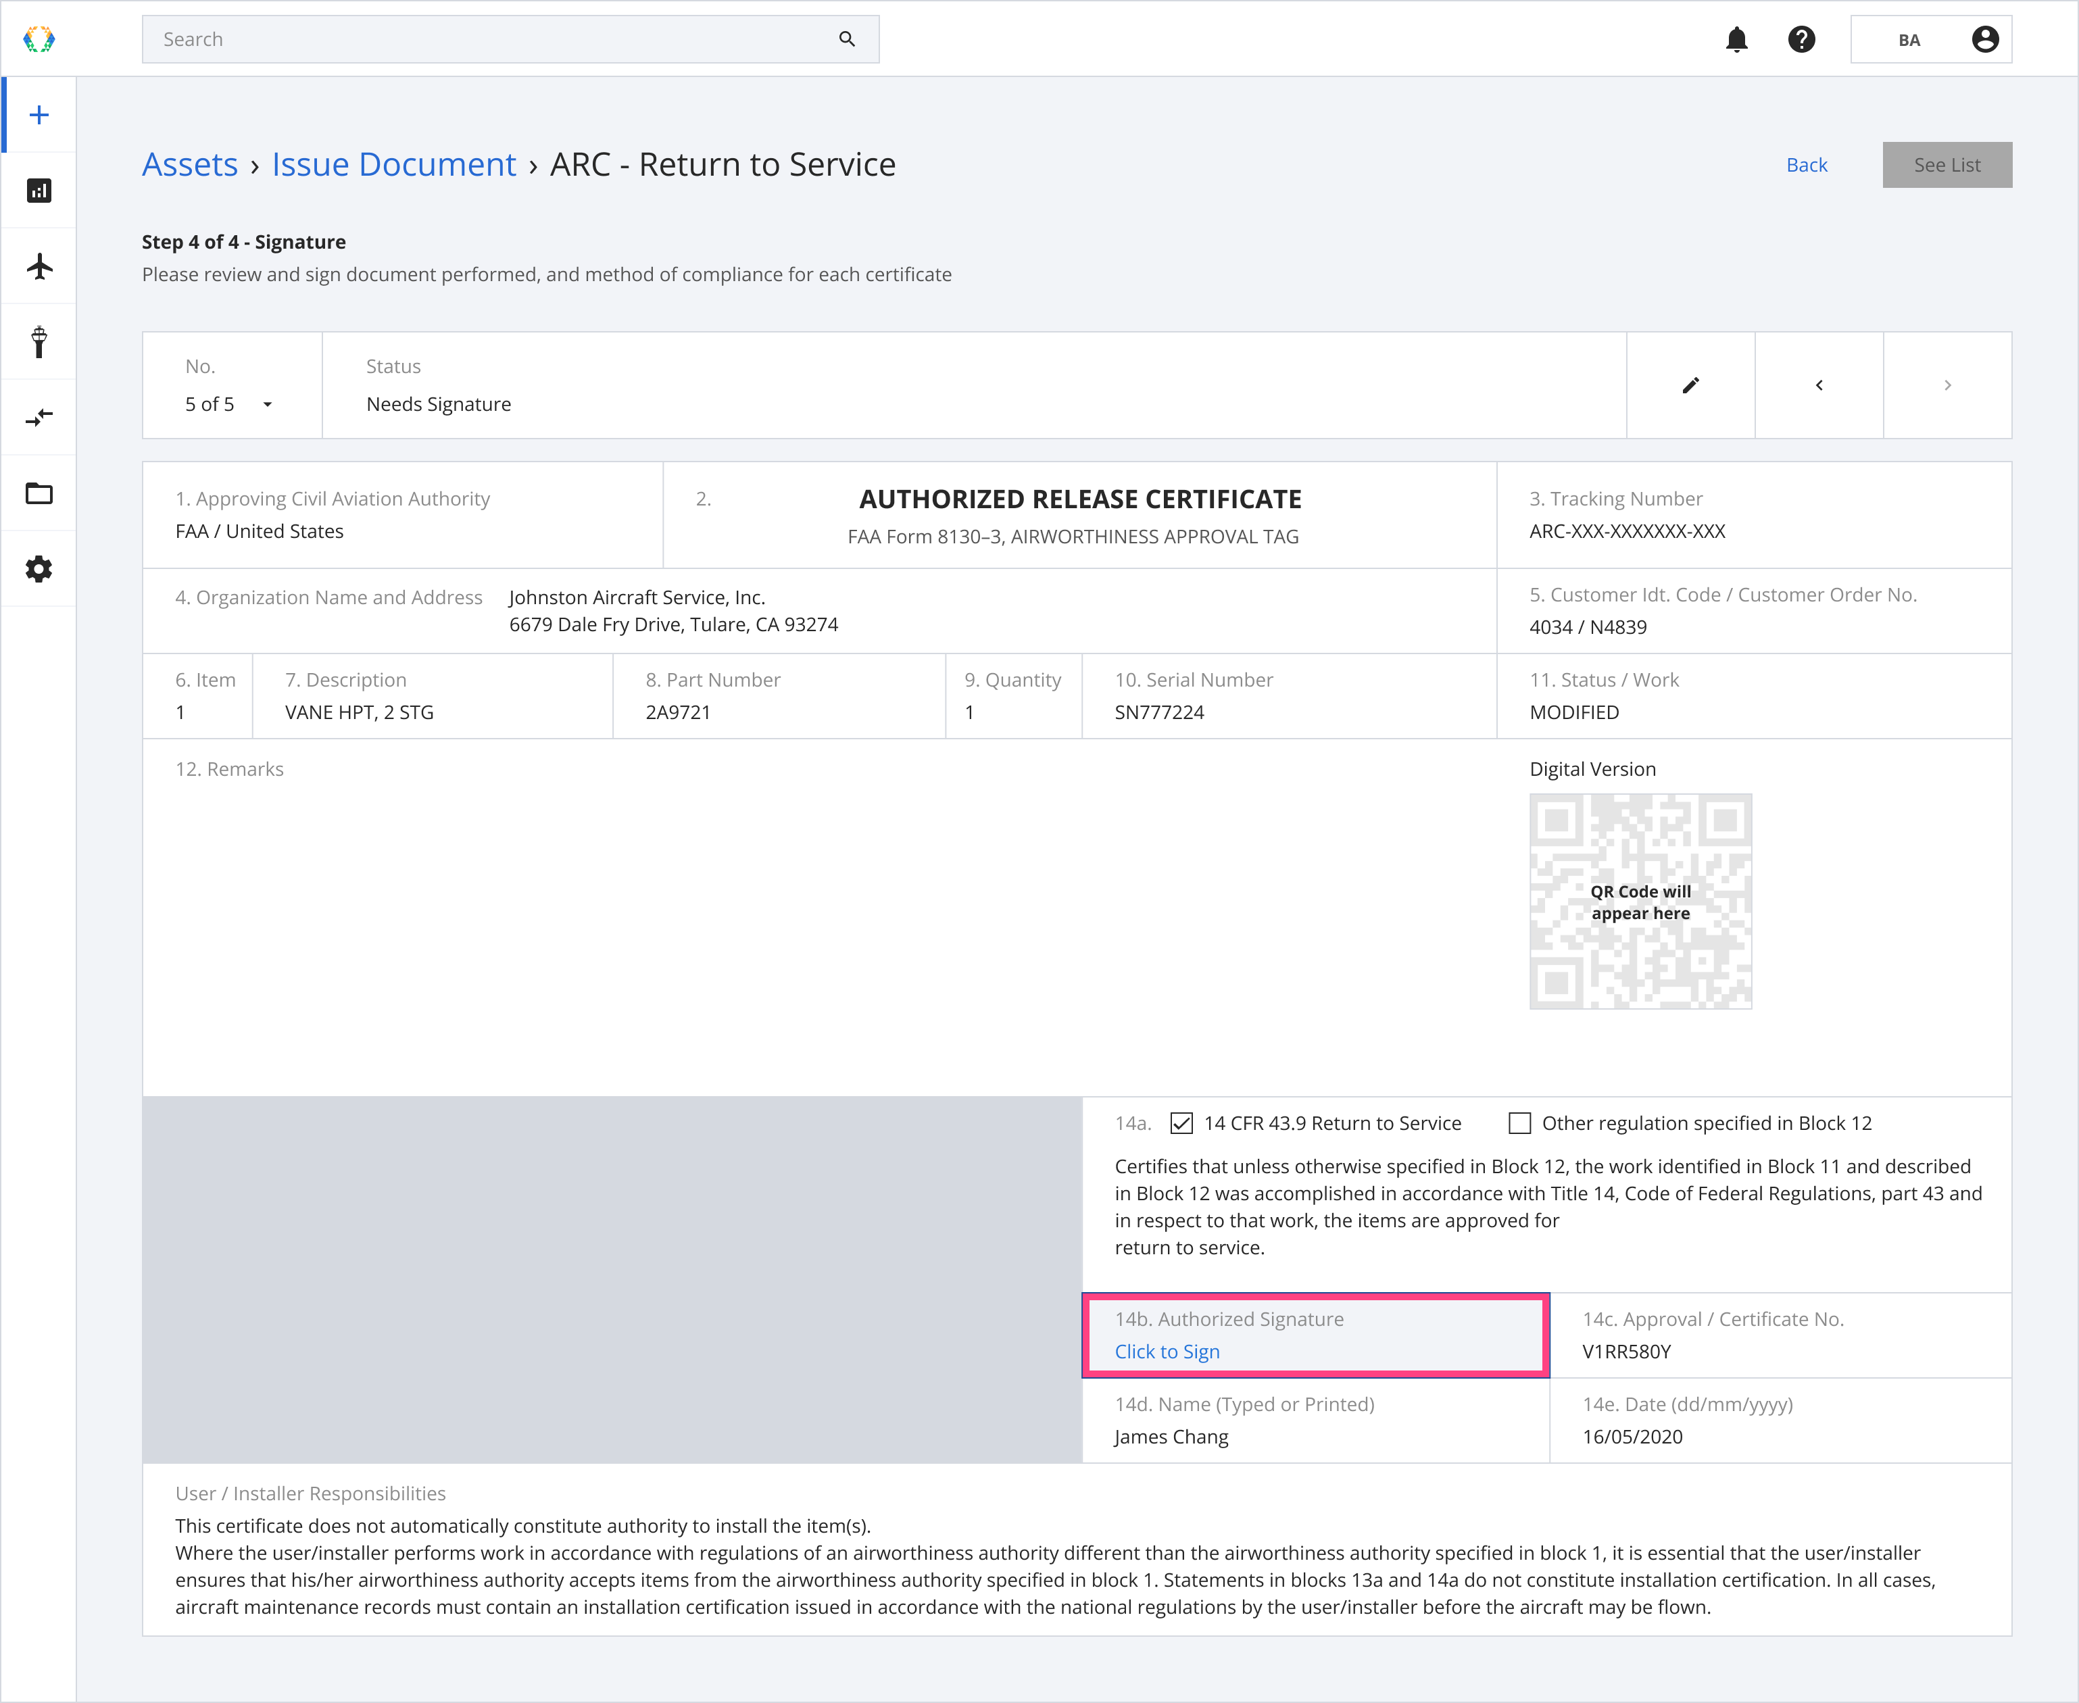Click the See List button
Viewport: 2079px width, 1703px height.
(x=1947, y=165)
